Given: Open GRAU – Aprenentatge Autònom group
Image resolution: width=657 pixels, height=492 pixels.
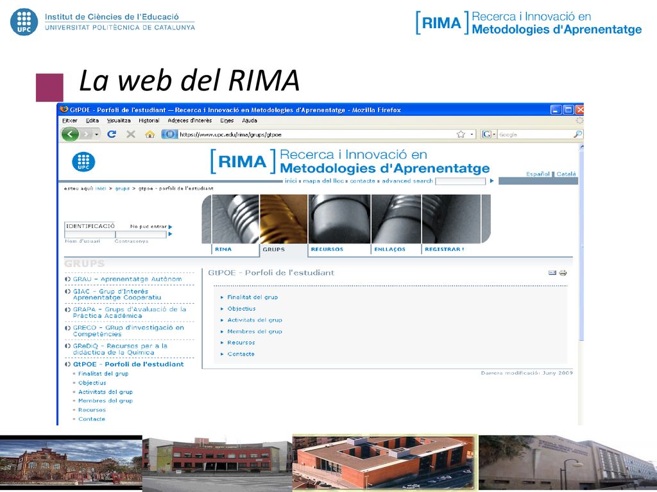Looking at the screenshot, I should pyautogui.click(x=128, y=279).
